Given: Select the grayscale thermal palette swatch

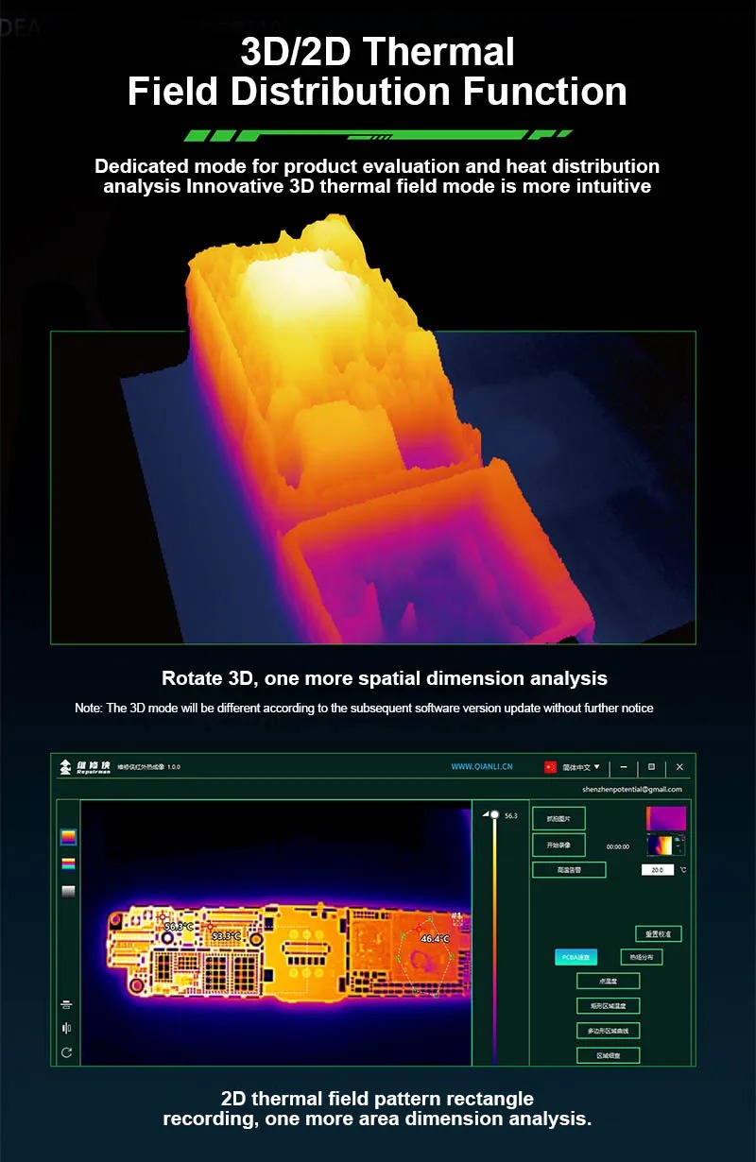Looking at the screenshot, I should tap(68, 891).
